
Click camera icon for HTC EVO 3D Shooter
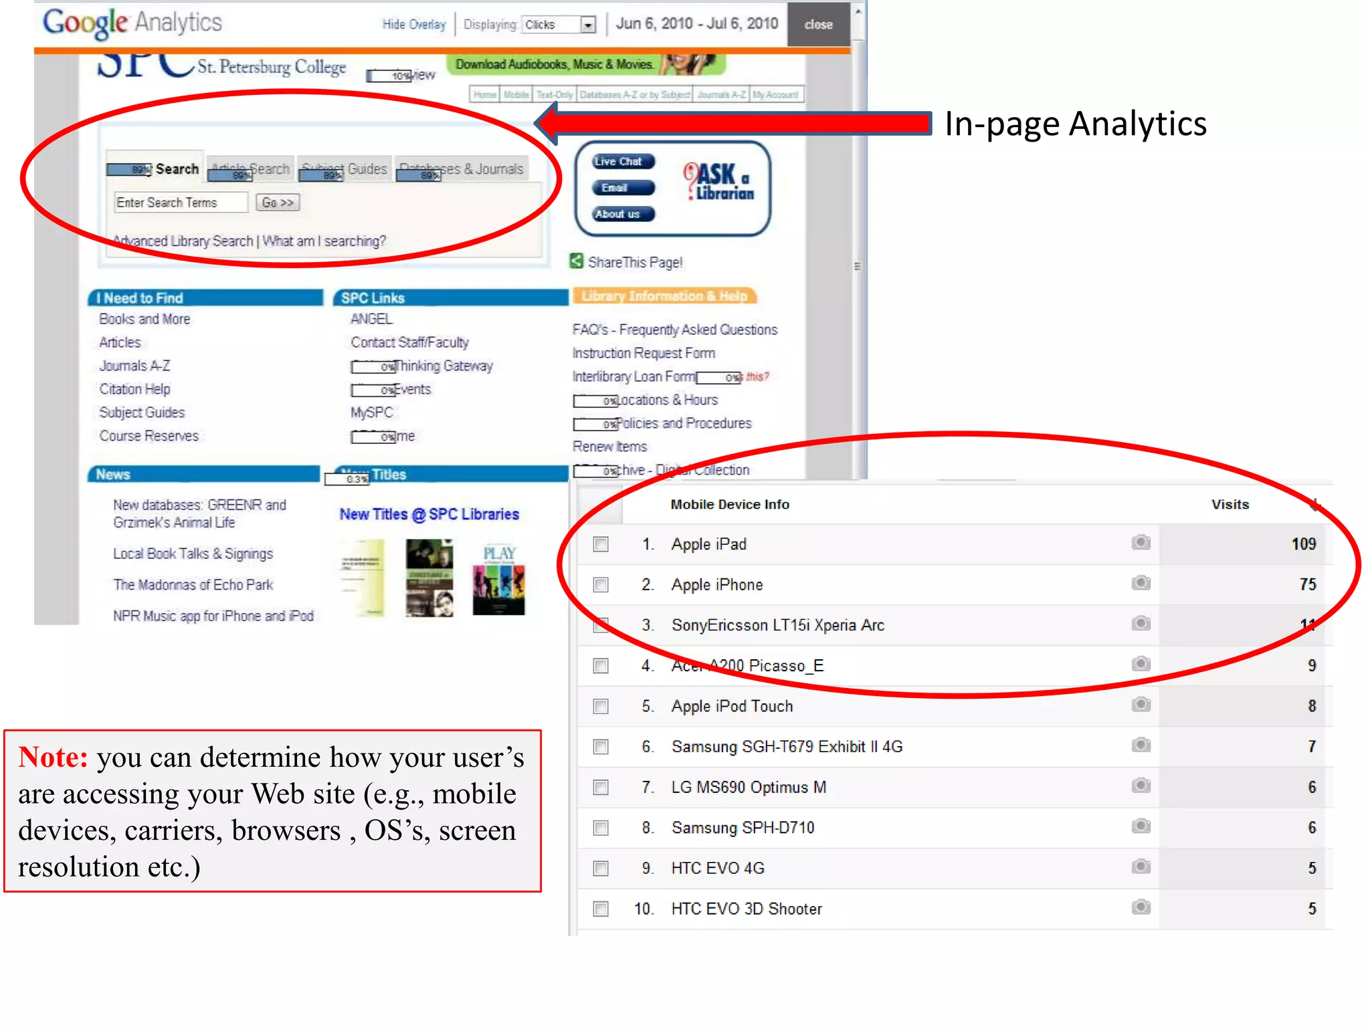[x=1141, y=907]
